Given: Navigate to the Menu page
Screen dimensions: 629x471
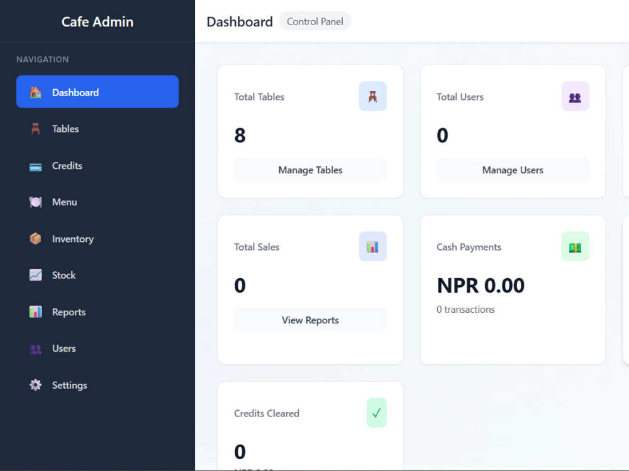Looking at the screenshot, I should click(97, 202).
